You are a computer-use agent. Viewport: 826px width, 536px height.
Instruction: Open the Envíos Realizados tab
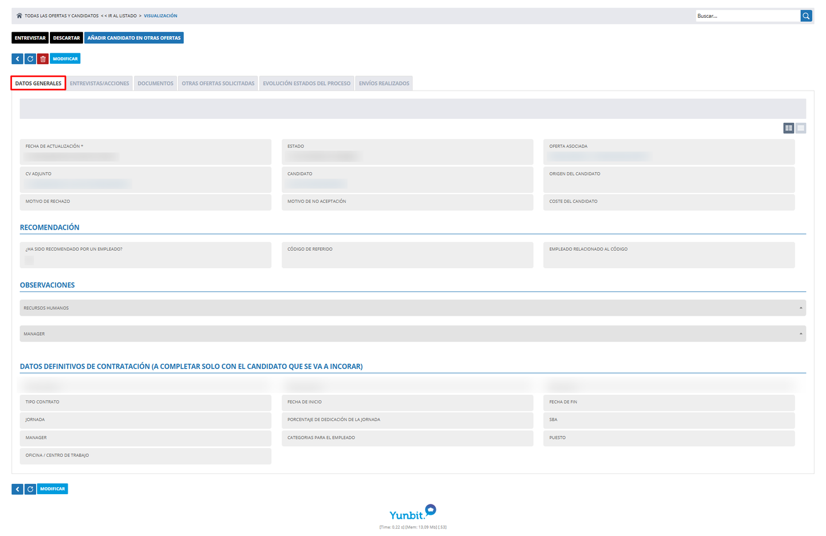[x=384, y=83]
